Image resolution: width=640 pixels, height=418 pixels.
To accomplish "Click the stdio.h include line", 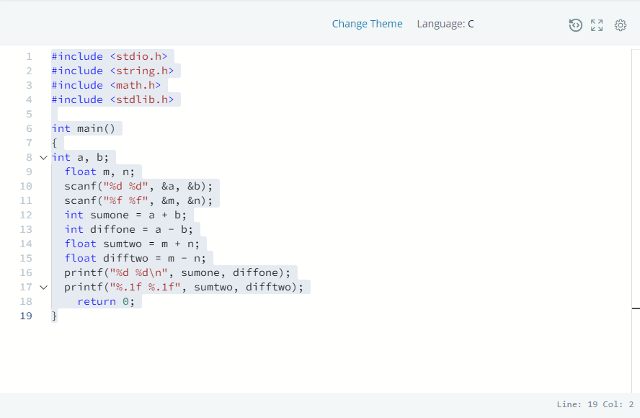I will (x=108, y=56).
